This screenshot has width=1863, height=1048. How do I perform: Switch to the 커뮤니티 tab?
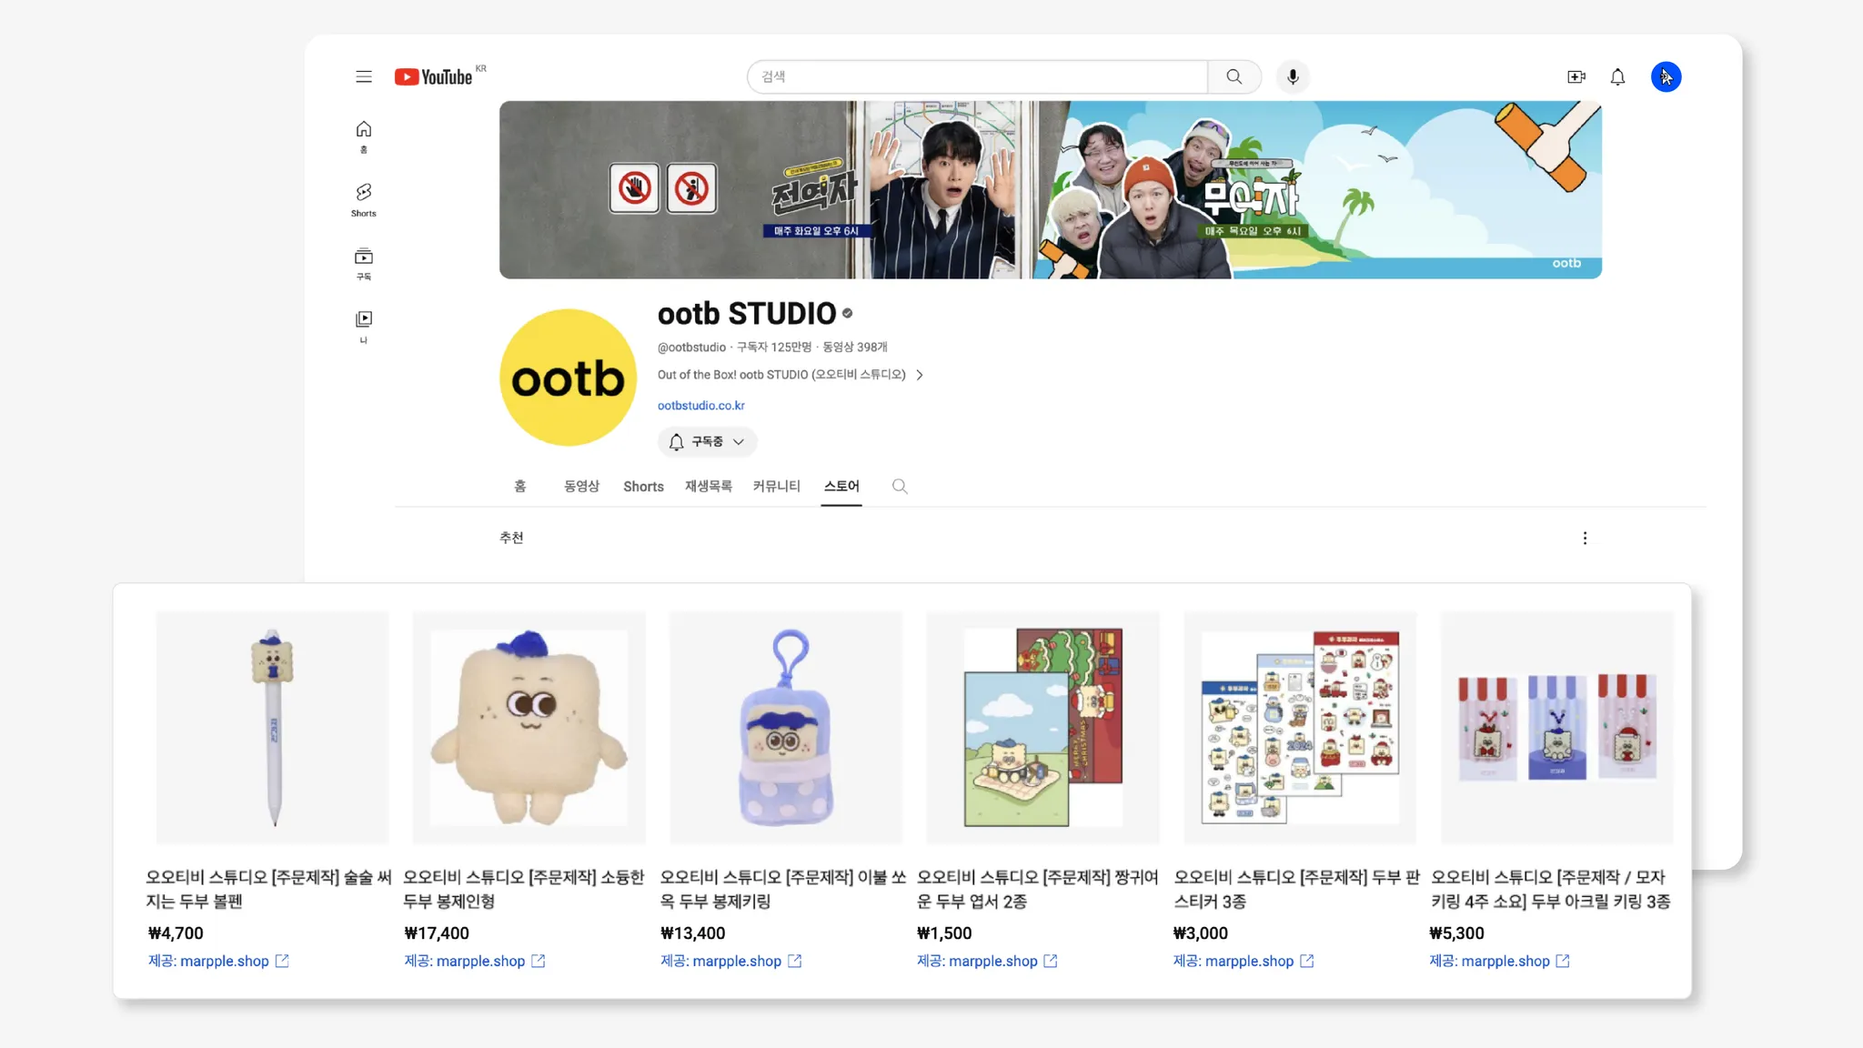tap(776, 486)
